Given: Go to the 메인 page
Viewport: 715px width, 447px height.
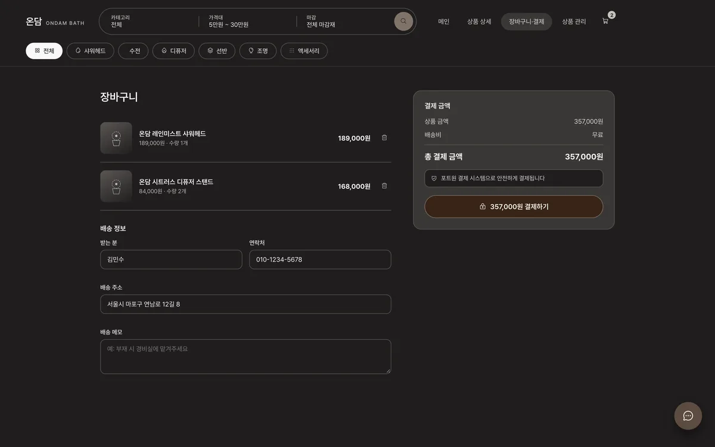Looking at the screenshot, I should point(444,21).
